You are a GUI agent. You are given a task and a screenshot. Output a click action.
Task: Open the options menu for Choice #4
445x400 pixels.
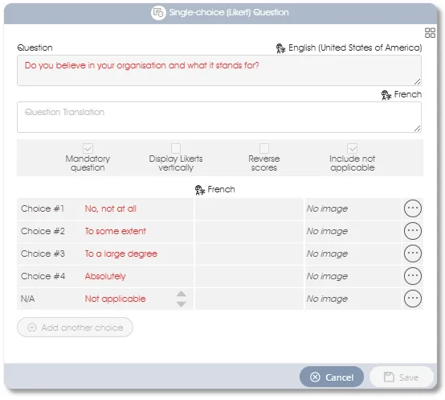pos(412,276)
